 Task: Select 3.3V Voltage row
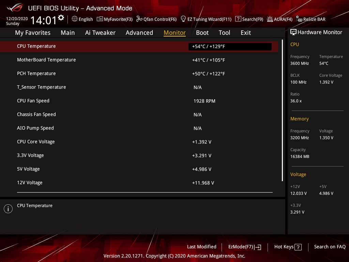click(x=139, y=156)
